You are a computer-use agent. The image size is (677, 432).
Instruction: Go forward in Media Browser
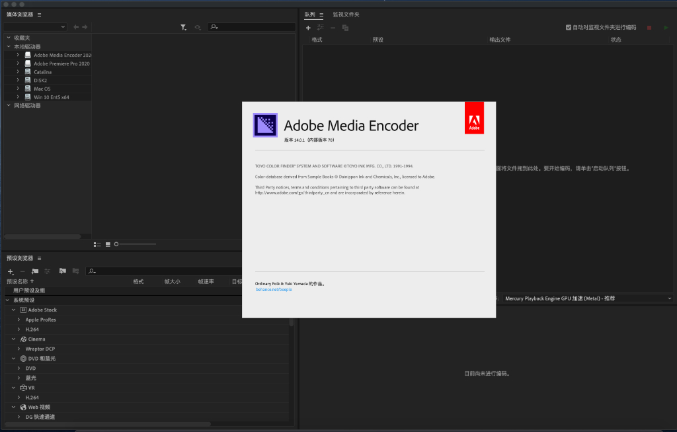[85, 26]
